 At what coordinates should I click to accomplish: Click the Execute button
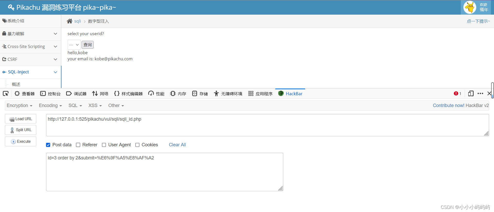pyautogui.click(x=21, y=141)
